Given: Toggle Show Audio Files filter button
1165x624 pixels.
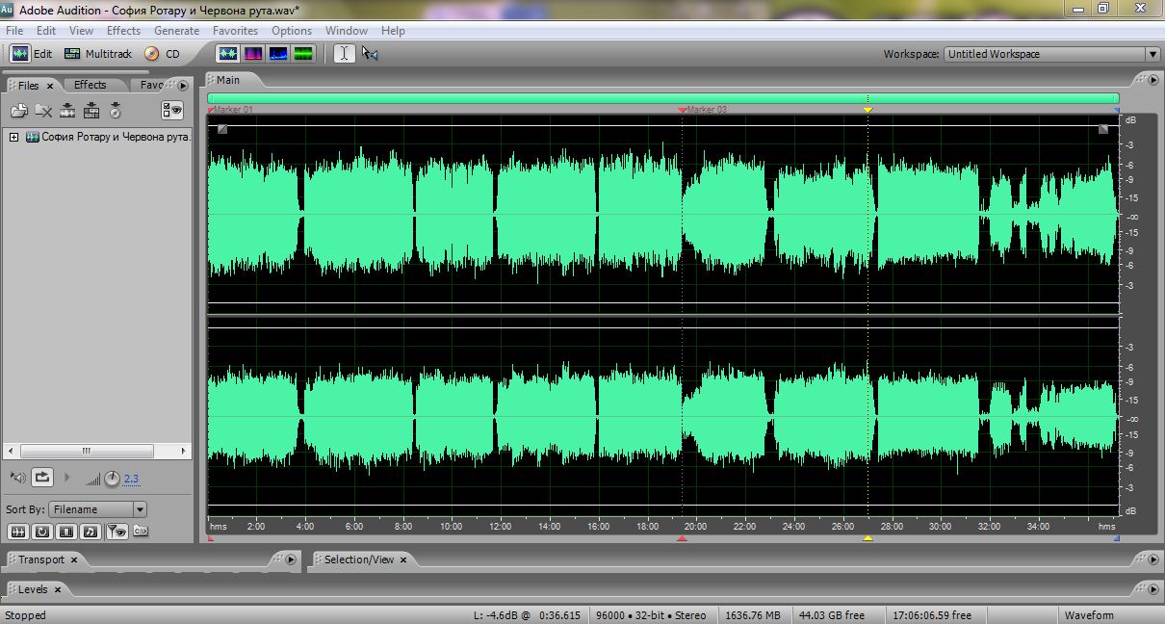Looking at the screenshot, I should point(17,531).
